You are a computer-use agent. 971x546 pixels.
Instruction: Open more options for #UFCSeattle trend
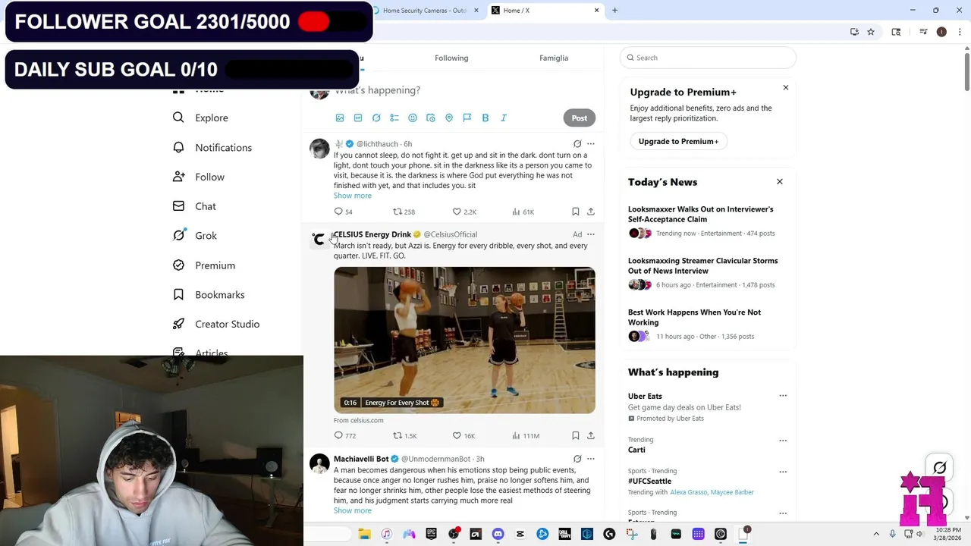tap(783, 472)
